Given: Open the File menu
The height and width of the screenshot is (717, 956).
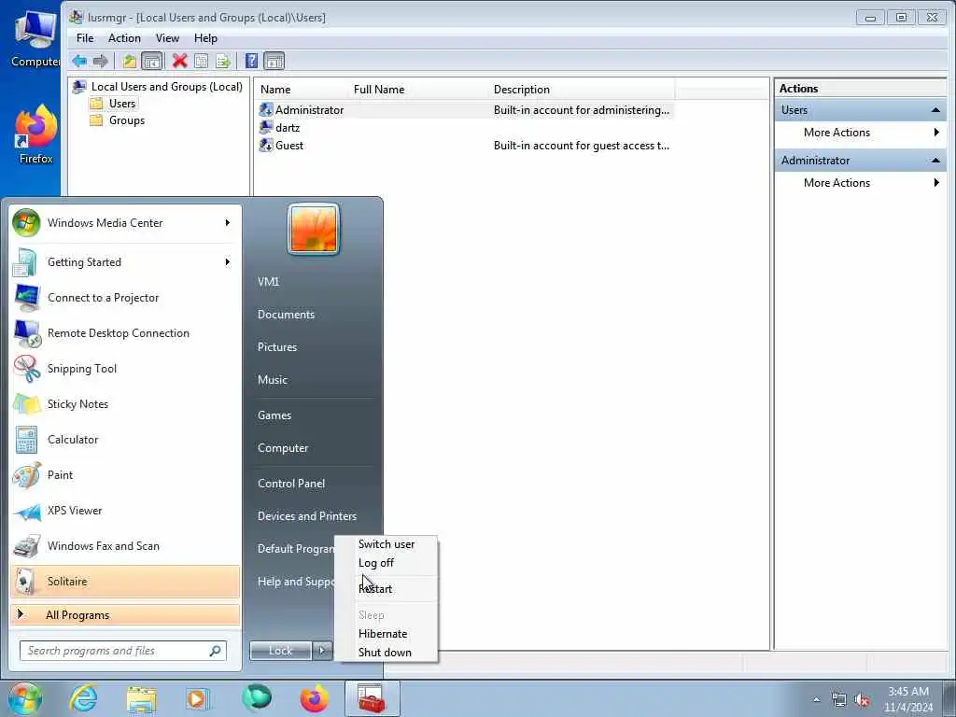Looking at the screenshot, I should coord(85,37).
